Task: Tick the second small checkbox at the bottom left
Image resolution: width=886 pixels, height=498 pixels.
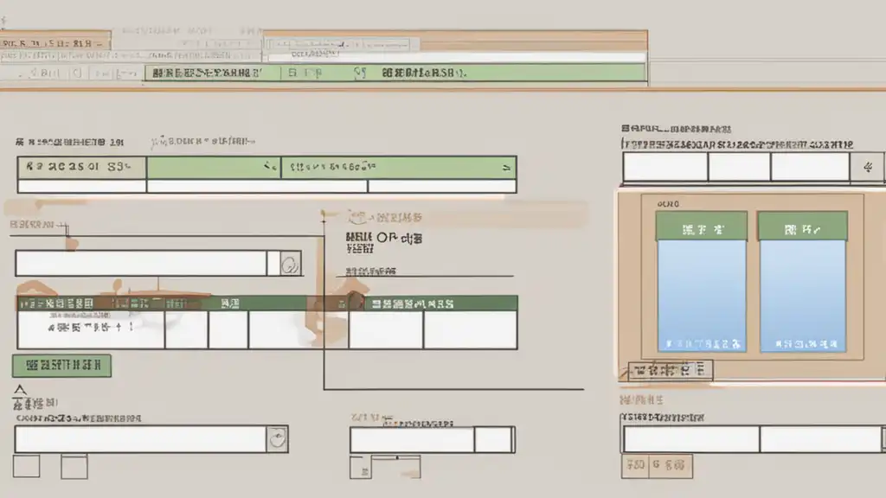Action: 74,467
